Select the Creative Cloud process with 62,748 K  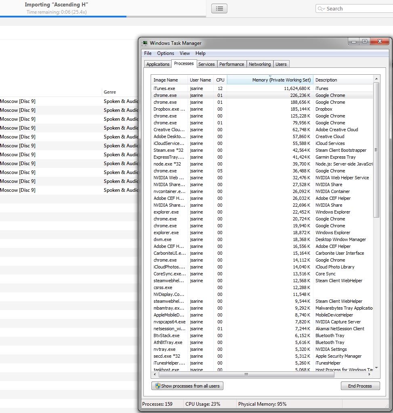[x=262, y=130]
